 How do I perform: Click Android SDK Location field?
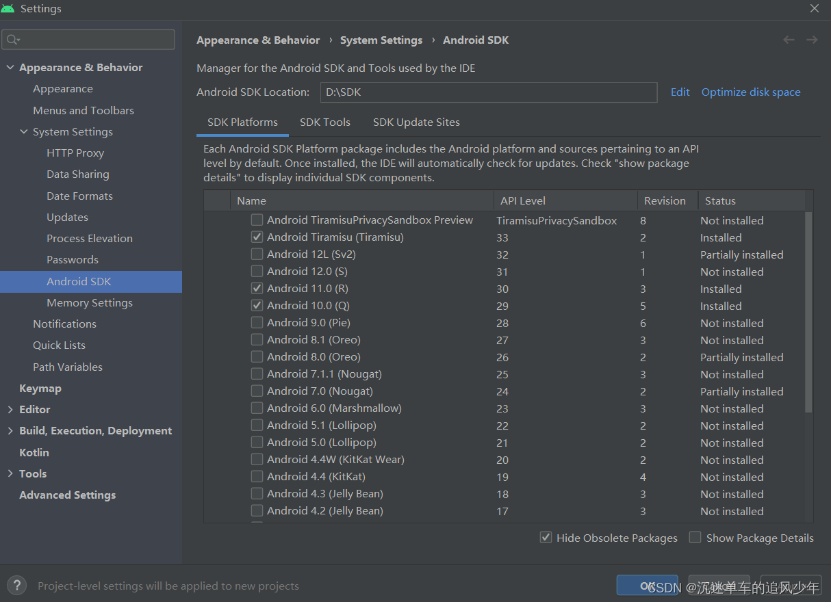489,92
